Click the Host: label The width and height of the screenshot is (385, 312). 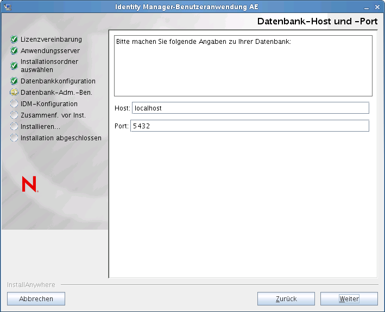tap(122, 108)
